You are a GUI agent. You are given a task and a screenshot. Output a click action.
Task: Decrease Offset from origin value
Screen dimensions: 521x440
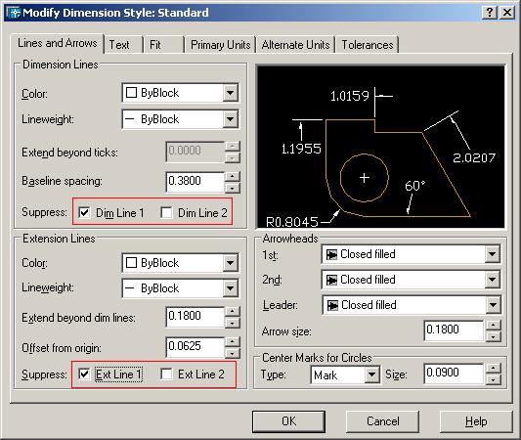click(x=233, y=353)
